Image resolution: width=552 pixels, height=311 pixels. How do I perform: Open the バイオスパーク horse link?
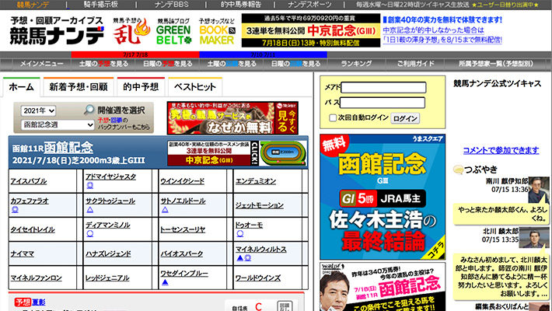182,253
